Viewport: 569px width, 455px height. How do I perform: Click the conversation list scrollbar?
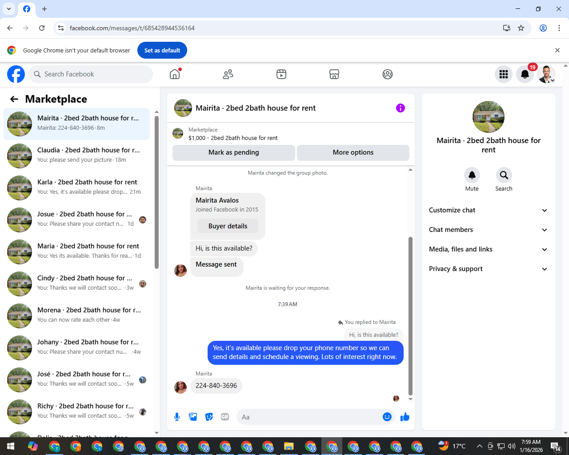[156, 192]
